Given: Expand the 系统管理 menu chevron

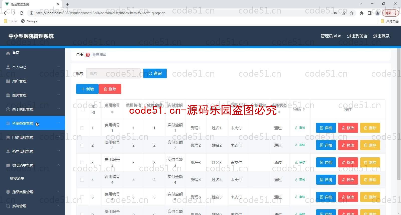Looking at the screenshot, I should coord(59,206).
